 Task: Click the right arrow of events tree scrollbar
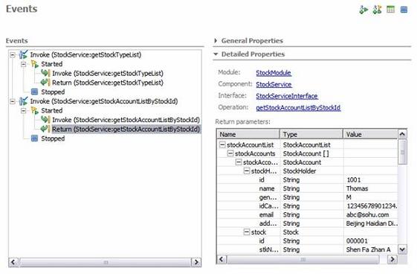[x=196, y=262]
